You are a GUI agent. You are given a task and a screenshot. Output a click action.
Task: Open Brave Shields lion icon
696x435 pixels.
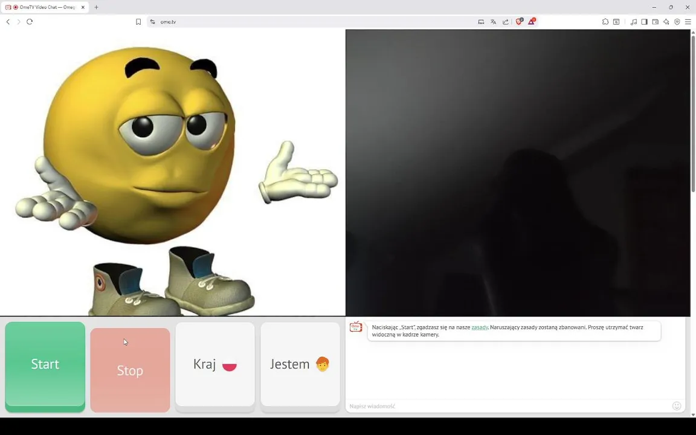point(519,21)
